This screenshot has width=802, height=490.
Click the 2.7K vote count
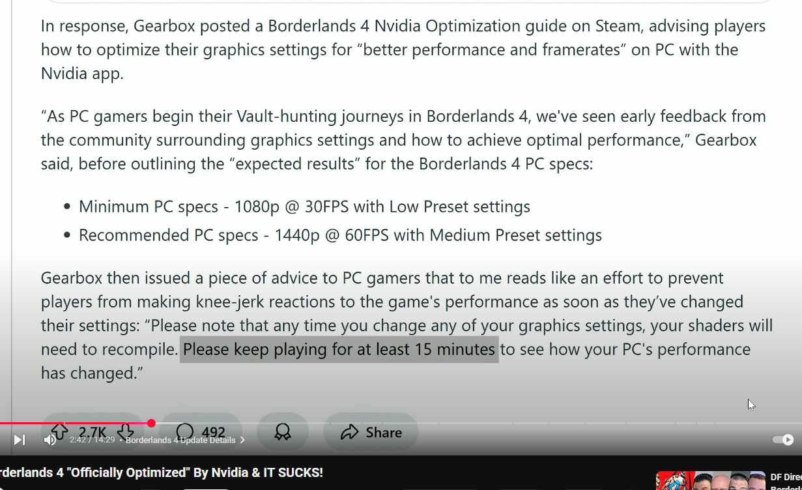pos(93,432)
